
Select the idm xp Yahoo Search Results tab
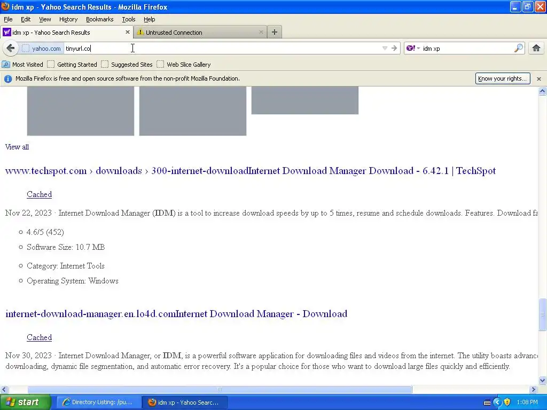67,32
